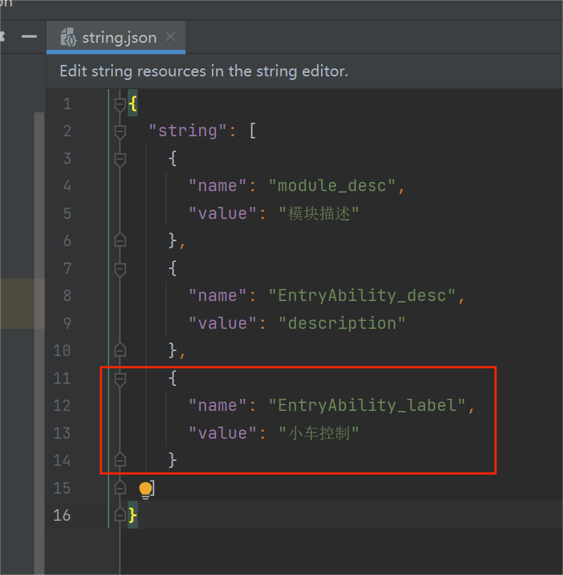This screenshot has height=575, width=563.
Task: Click the fold end marker on line 14
Action: [120, 460]
